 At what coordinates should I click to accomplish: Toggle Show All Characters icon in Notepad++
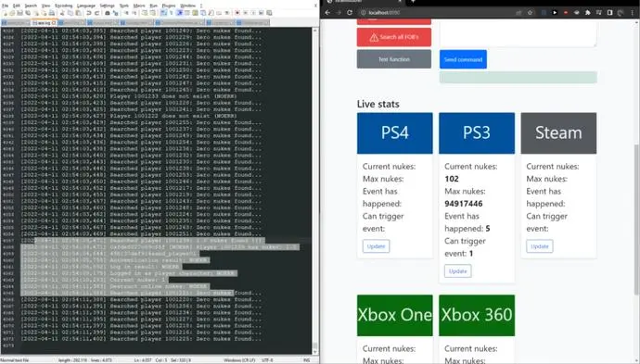[171, 13]
